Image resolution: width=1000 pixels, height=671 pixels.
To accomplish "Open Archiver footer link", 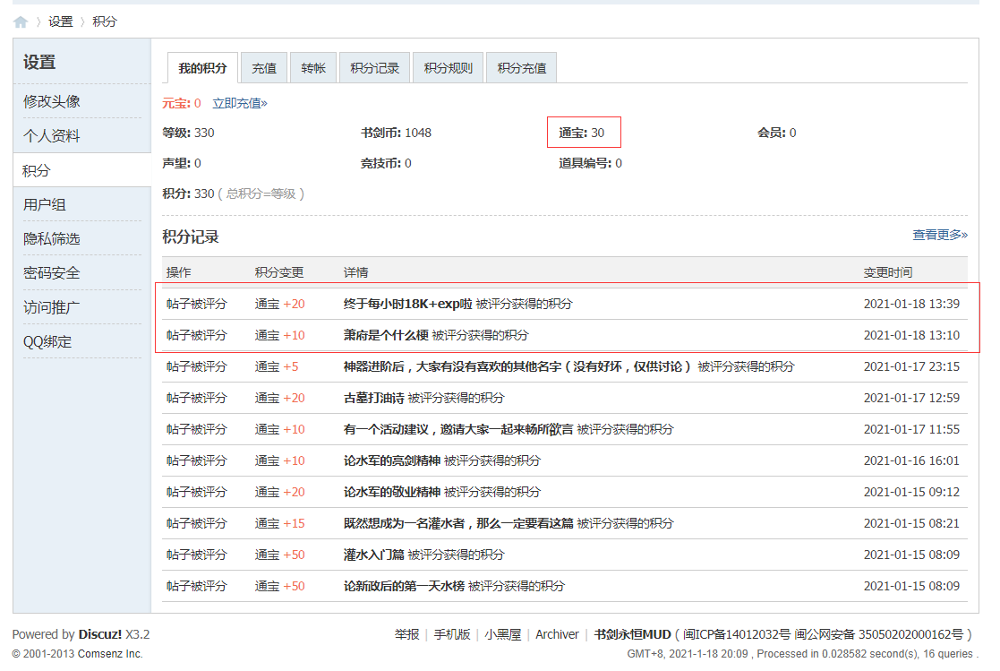I will [557, 634].
